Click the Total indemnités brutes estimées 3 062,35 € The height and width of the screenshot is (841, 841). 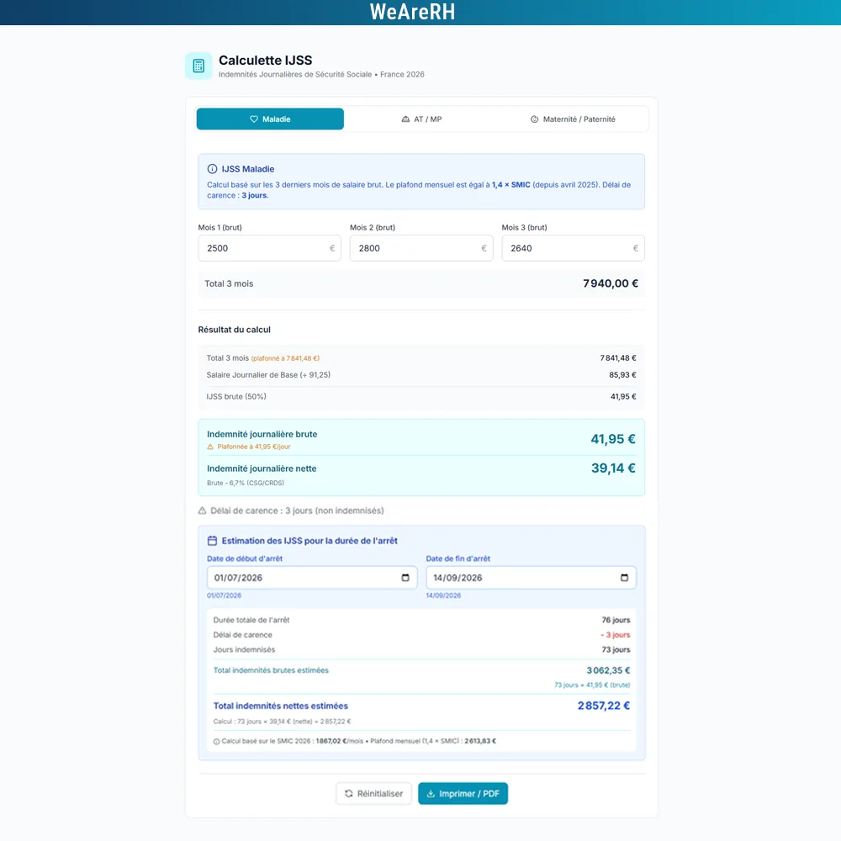[608, 670]
